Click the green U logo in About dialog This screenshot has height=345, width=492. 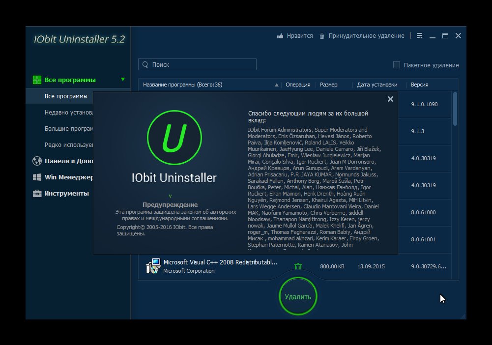pos(174,138)
